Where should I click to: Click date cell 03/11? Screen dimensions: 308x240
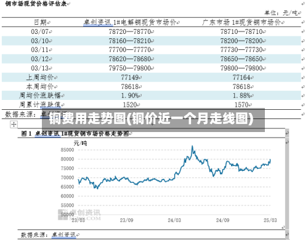point(39,50)
